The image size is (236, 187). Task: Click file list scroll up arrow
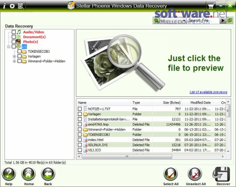(228, 102)
